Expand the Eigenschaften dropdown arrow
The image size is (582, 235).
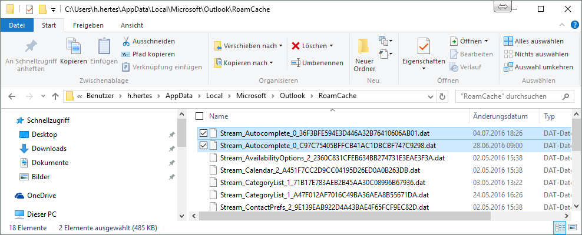pos(424,69)
